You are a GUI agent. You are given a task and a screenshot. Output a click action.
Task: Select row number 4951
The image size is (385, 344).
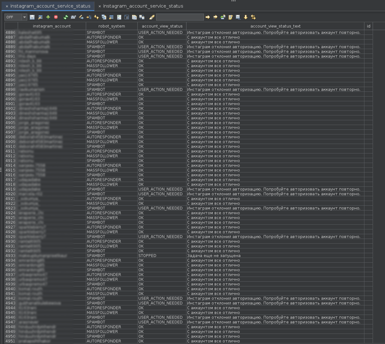(x=11, y=341)
